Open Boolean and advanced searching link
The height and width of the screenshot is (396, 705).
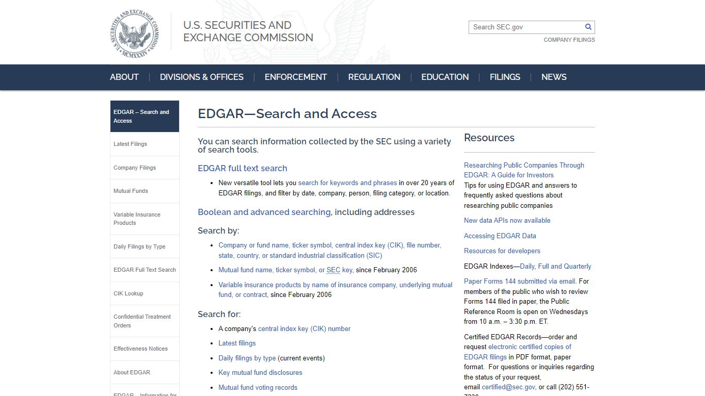(264, 212)
